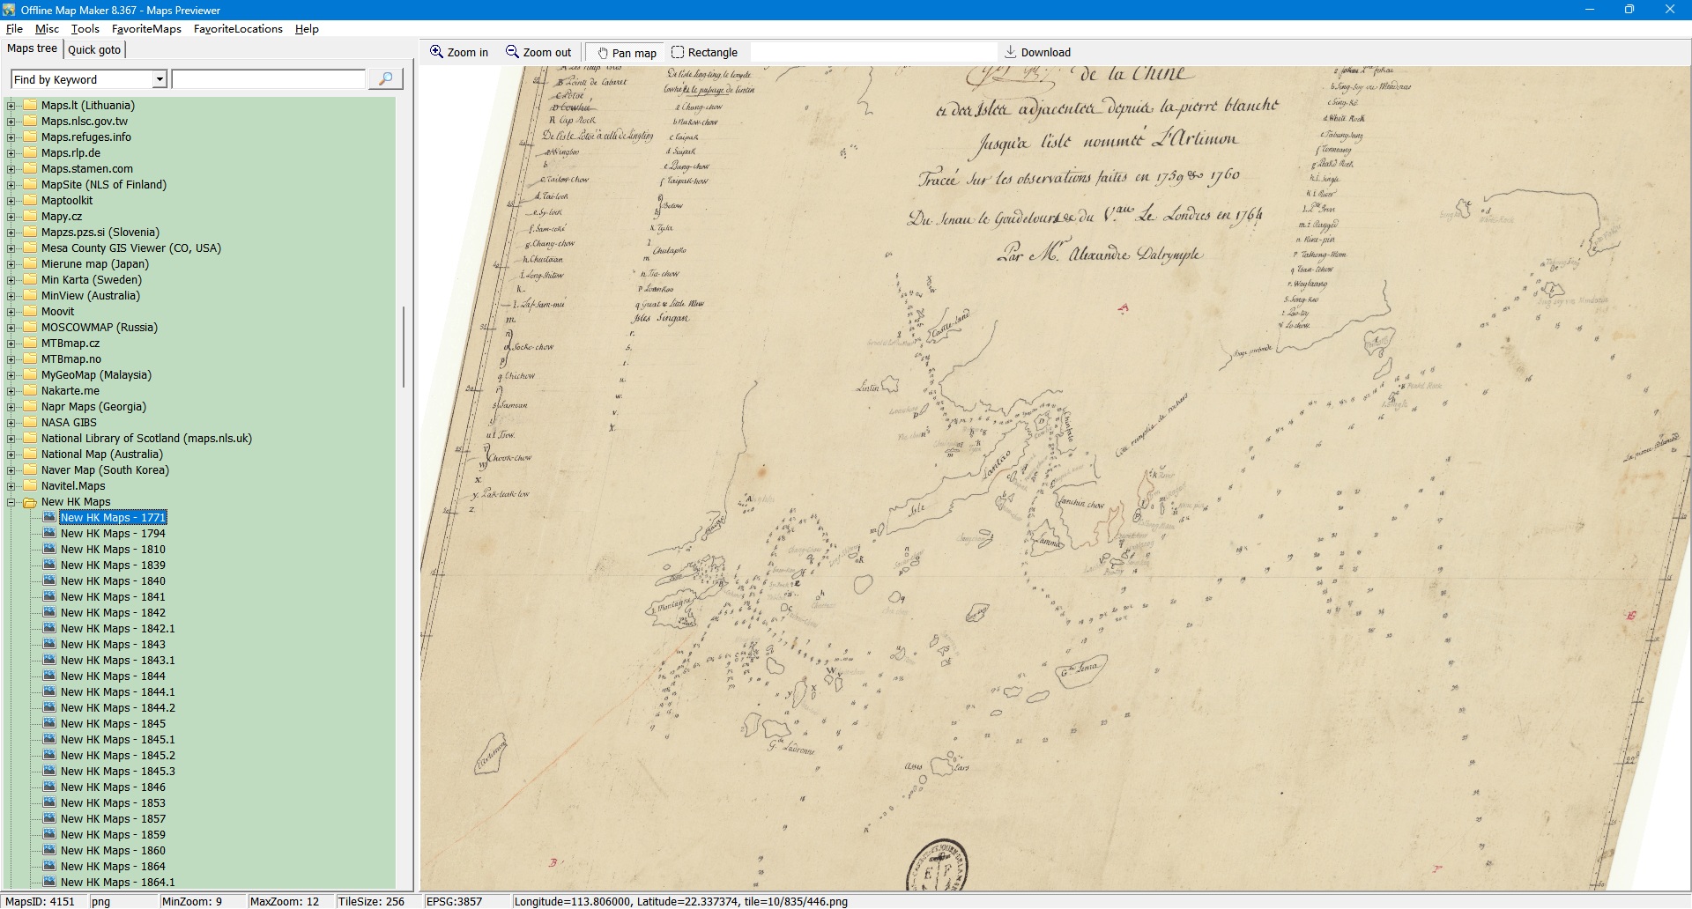Click the Zoom out magnifier icon
1692x909 pixels.
coord(512,52)
